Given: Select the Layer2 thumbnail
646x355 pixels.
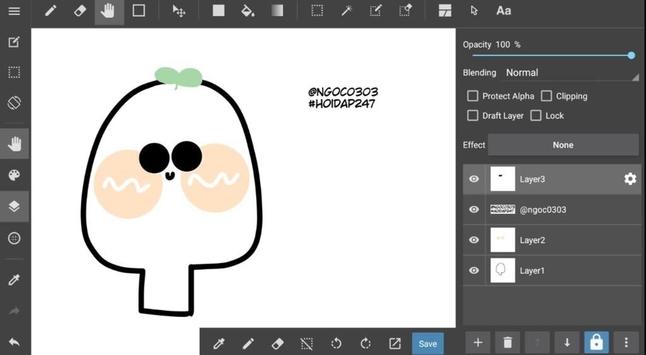Looking at the screenshot, I should tap(503, 240).
